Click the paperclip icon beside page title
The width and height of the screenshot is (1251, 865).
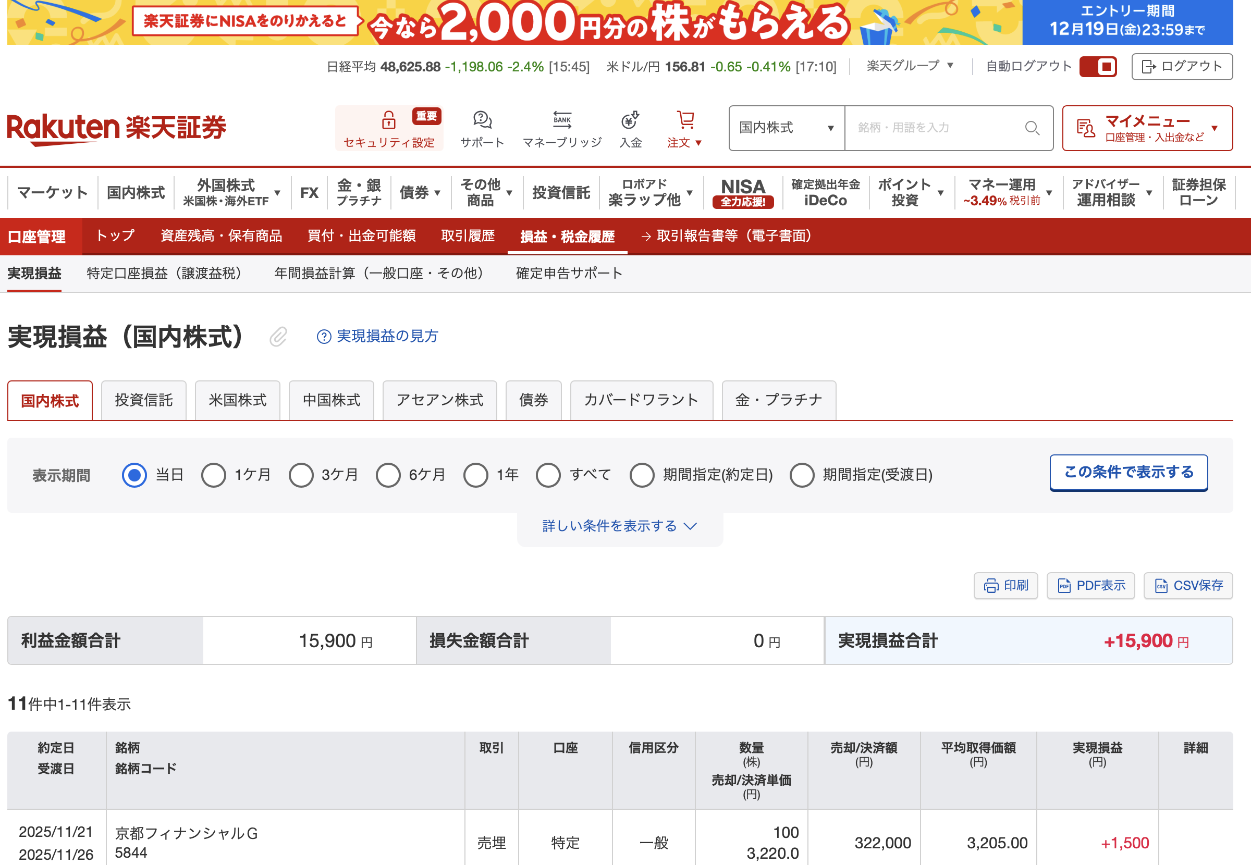(x=278, y=337)
